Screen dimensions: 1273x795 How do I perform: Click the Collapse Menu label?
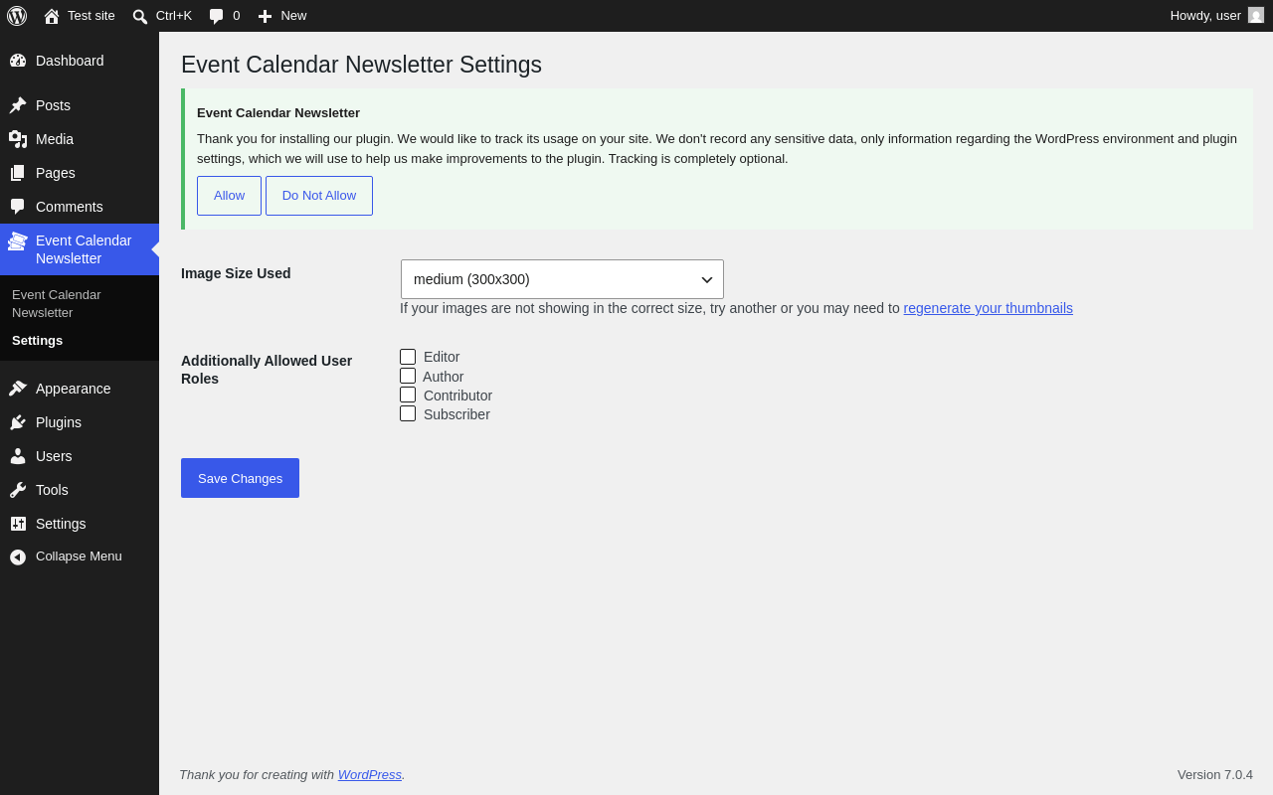79,556
